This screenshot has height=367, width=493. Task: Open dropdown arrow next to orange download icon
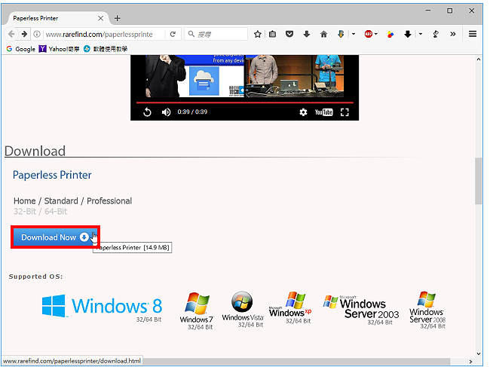click(x=354, y=34)
